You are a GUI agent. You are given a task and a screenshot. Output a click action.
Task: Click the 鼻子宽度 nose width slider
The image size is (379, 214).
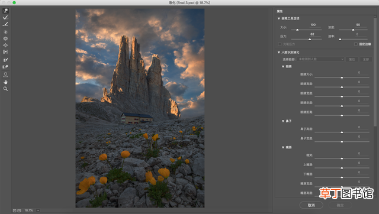point(342,142)
